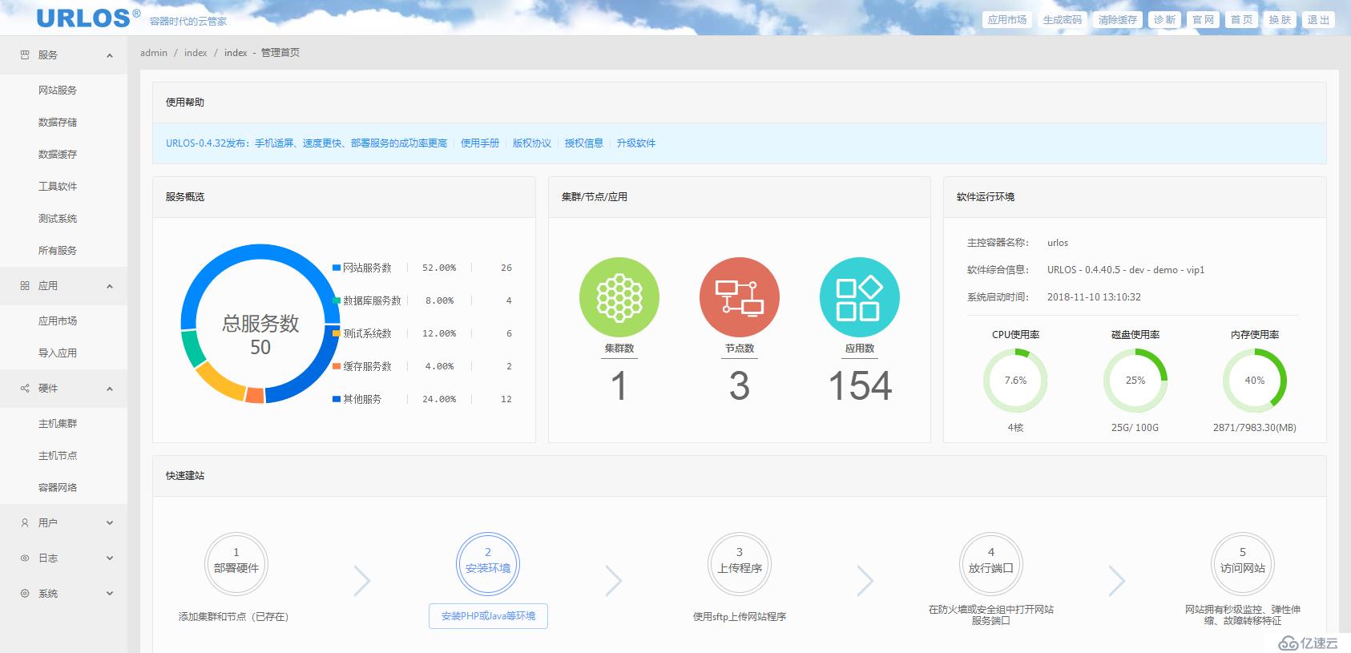1351x653 pixels.
Task: Open the 版权协议 link
Action: pos(532,143)
